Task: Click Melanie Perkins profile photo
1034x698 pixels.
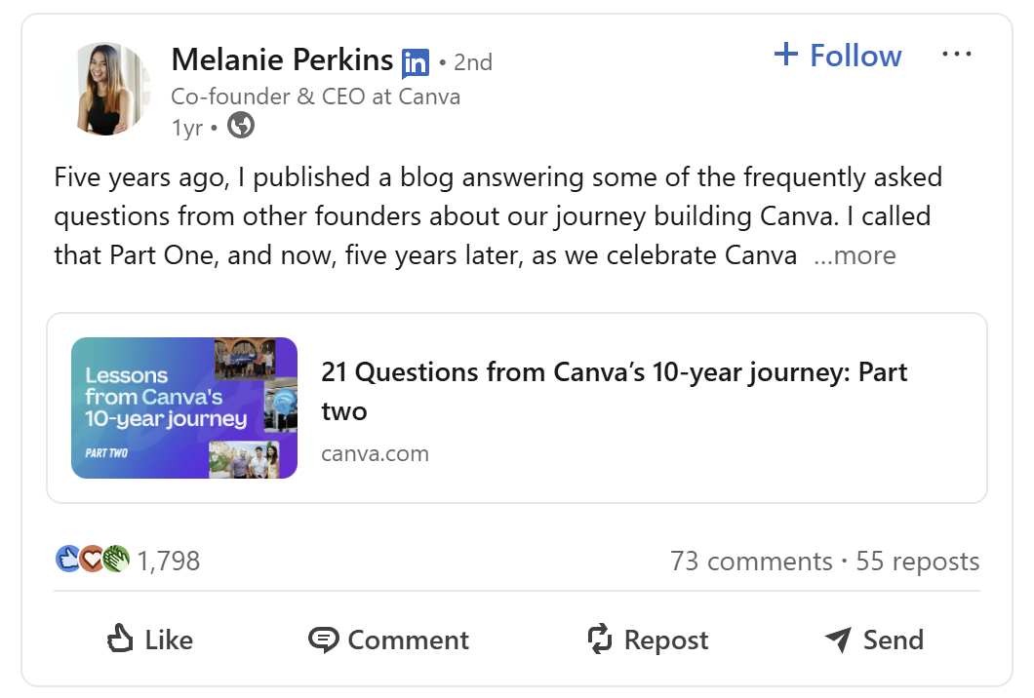Action: tap(106, 89)
